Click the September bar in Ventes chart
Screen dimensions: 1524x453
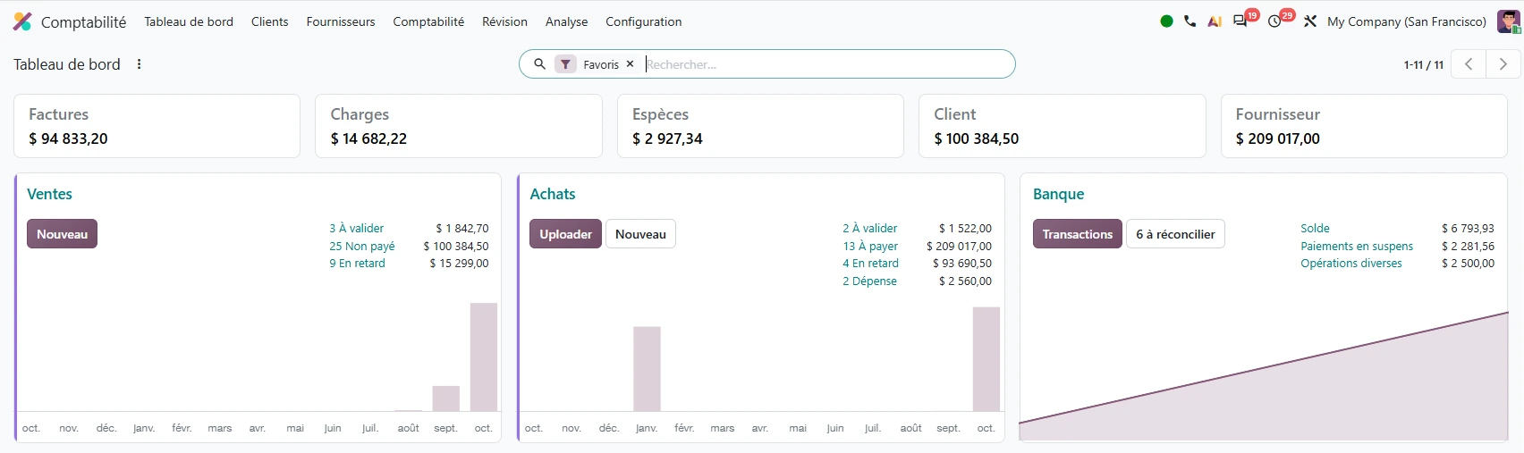coord(445,398)
